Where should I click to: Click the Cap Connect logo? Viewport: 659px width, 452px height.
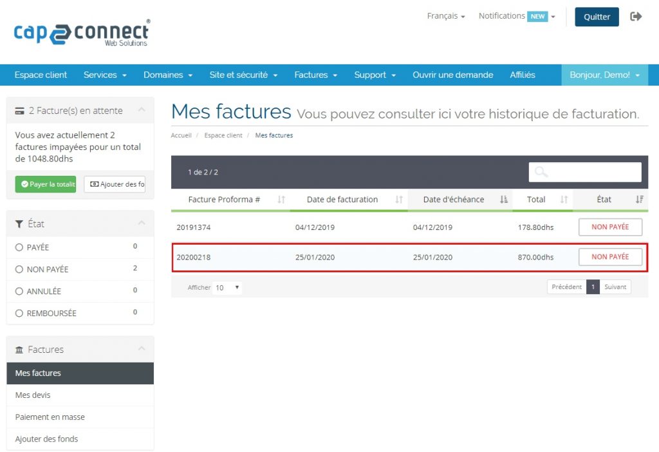point(82,32)
